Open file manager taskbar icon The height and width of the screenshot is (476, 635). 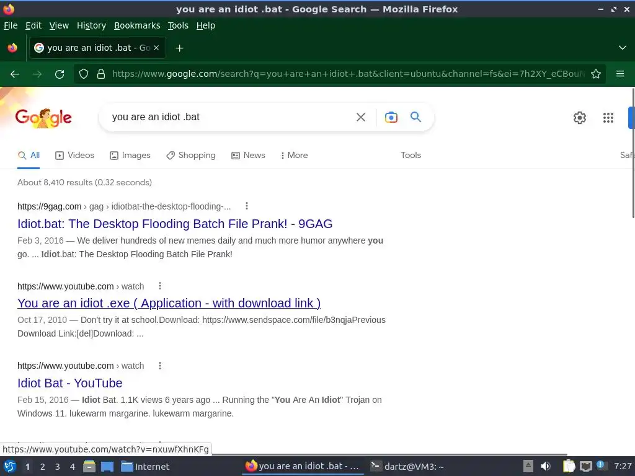[89, 466]
